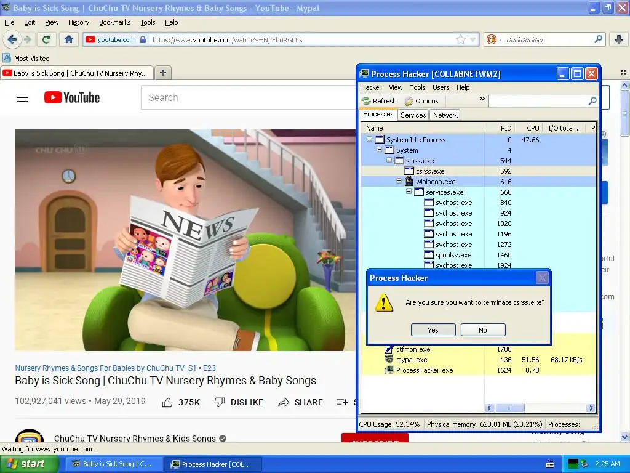Open Options gear in Process Hacker toolbar
This screenshot has width=630, height=473.
[409, 101]
